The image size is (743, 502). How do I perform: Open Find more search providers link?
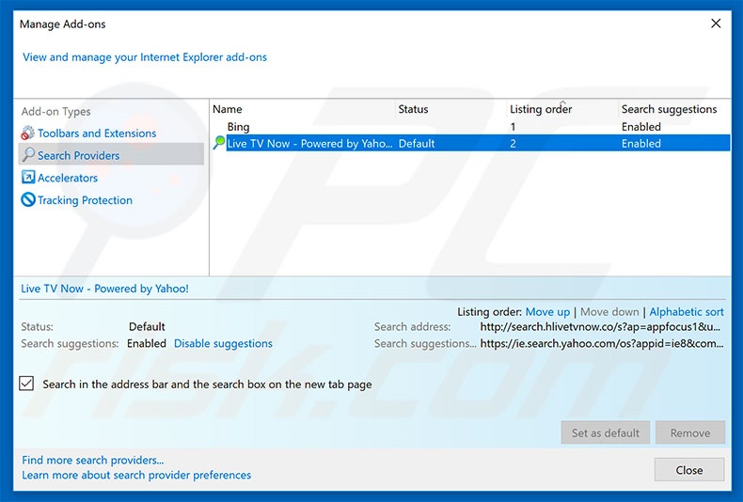(x=93, y=460)
